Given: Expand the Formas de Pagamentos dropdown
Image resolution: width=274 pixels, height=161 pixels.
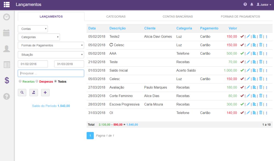Looking at the screenshot, I should click(x=51, y=45).
